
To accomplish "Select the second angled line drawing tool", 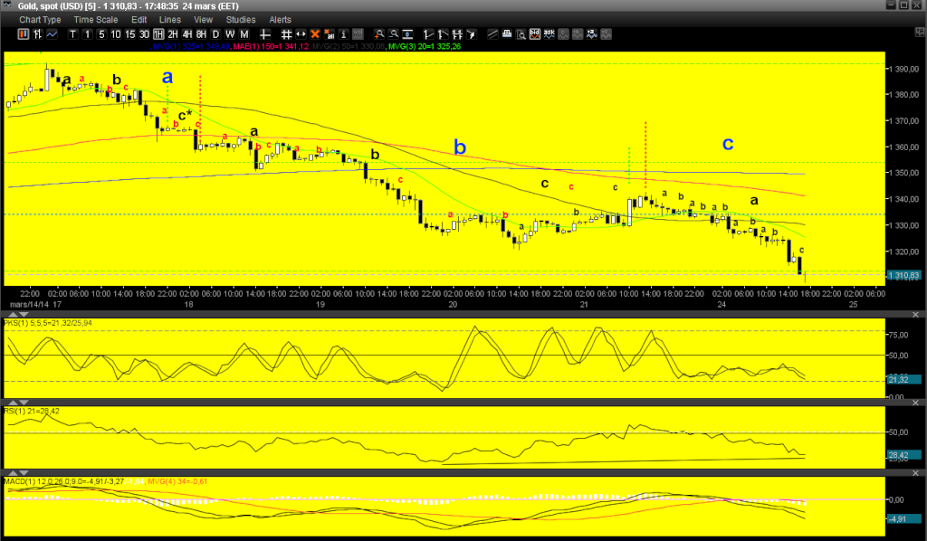I will pyautogui.click(x=443, y=34).
